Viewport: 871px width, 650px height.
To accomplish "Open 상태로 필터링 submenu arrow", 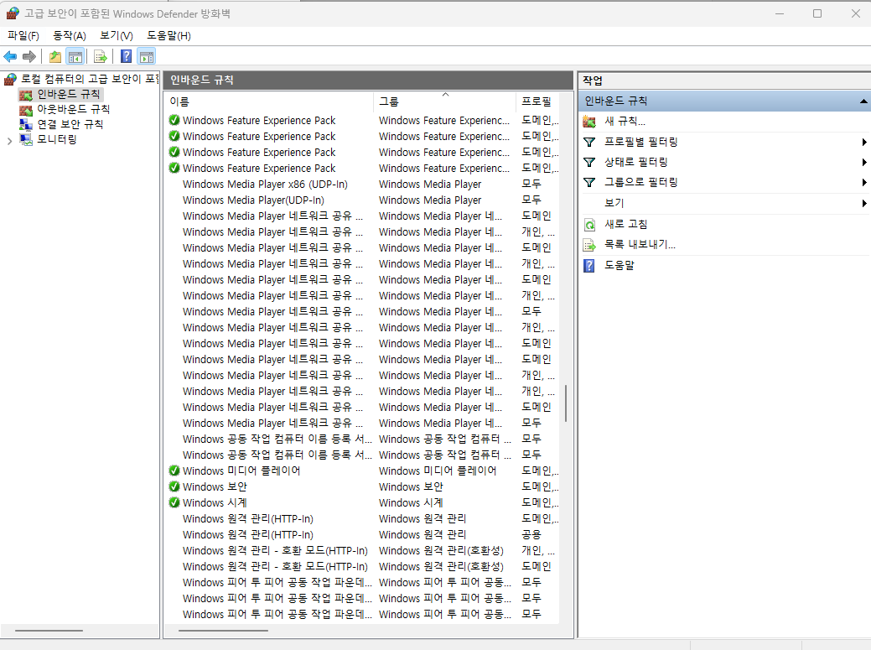I will click(x=863, y=162).
